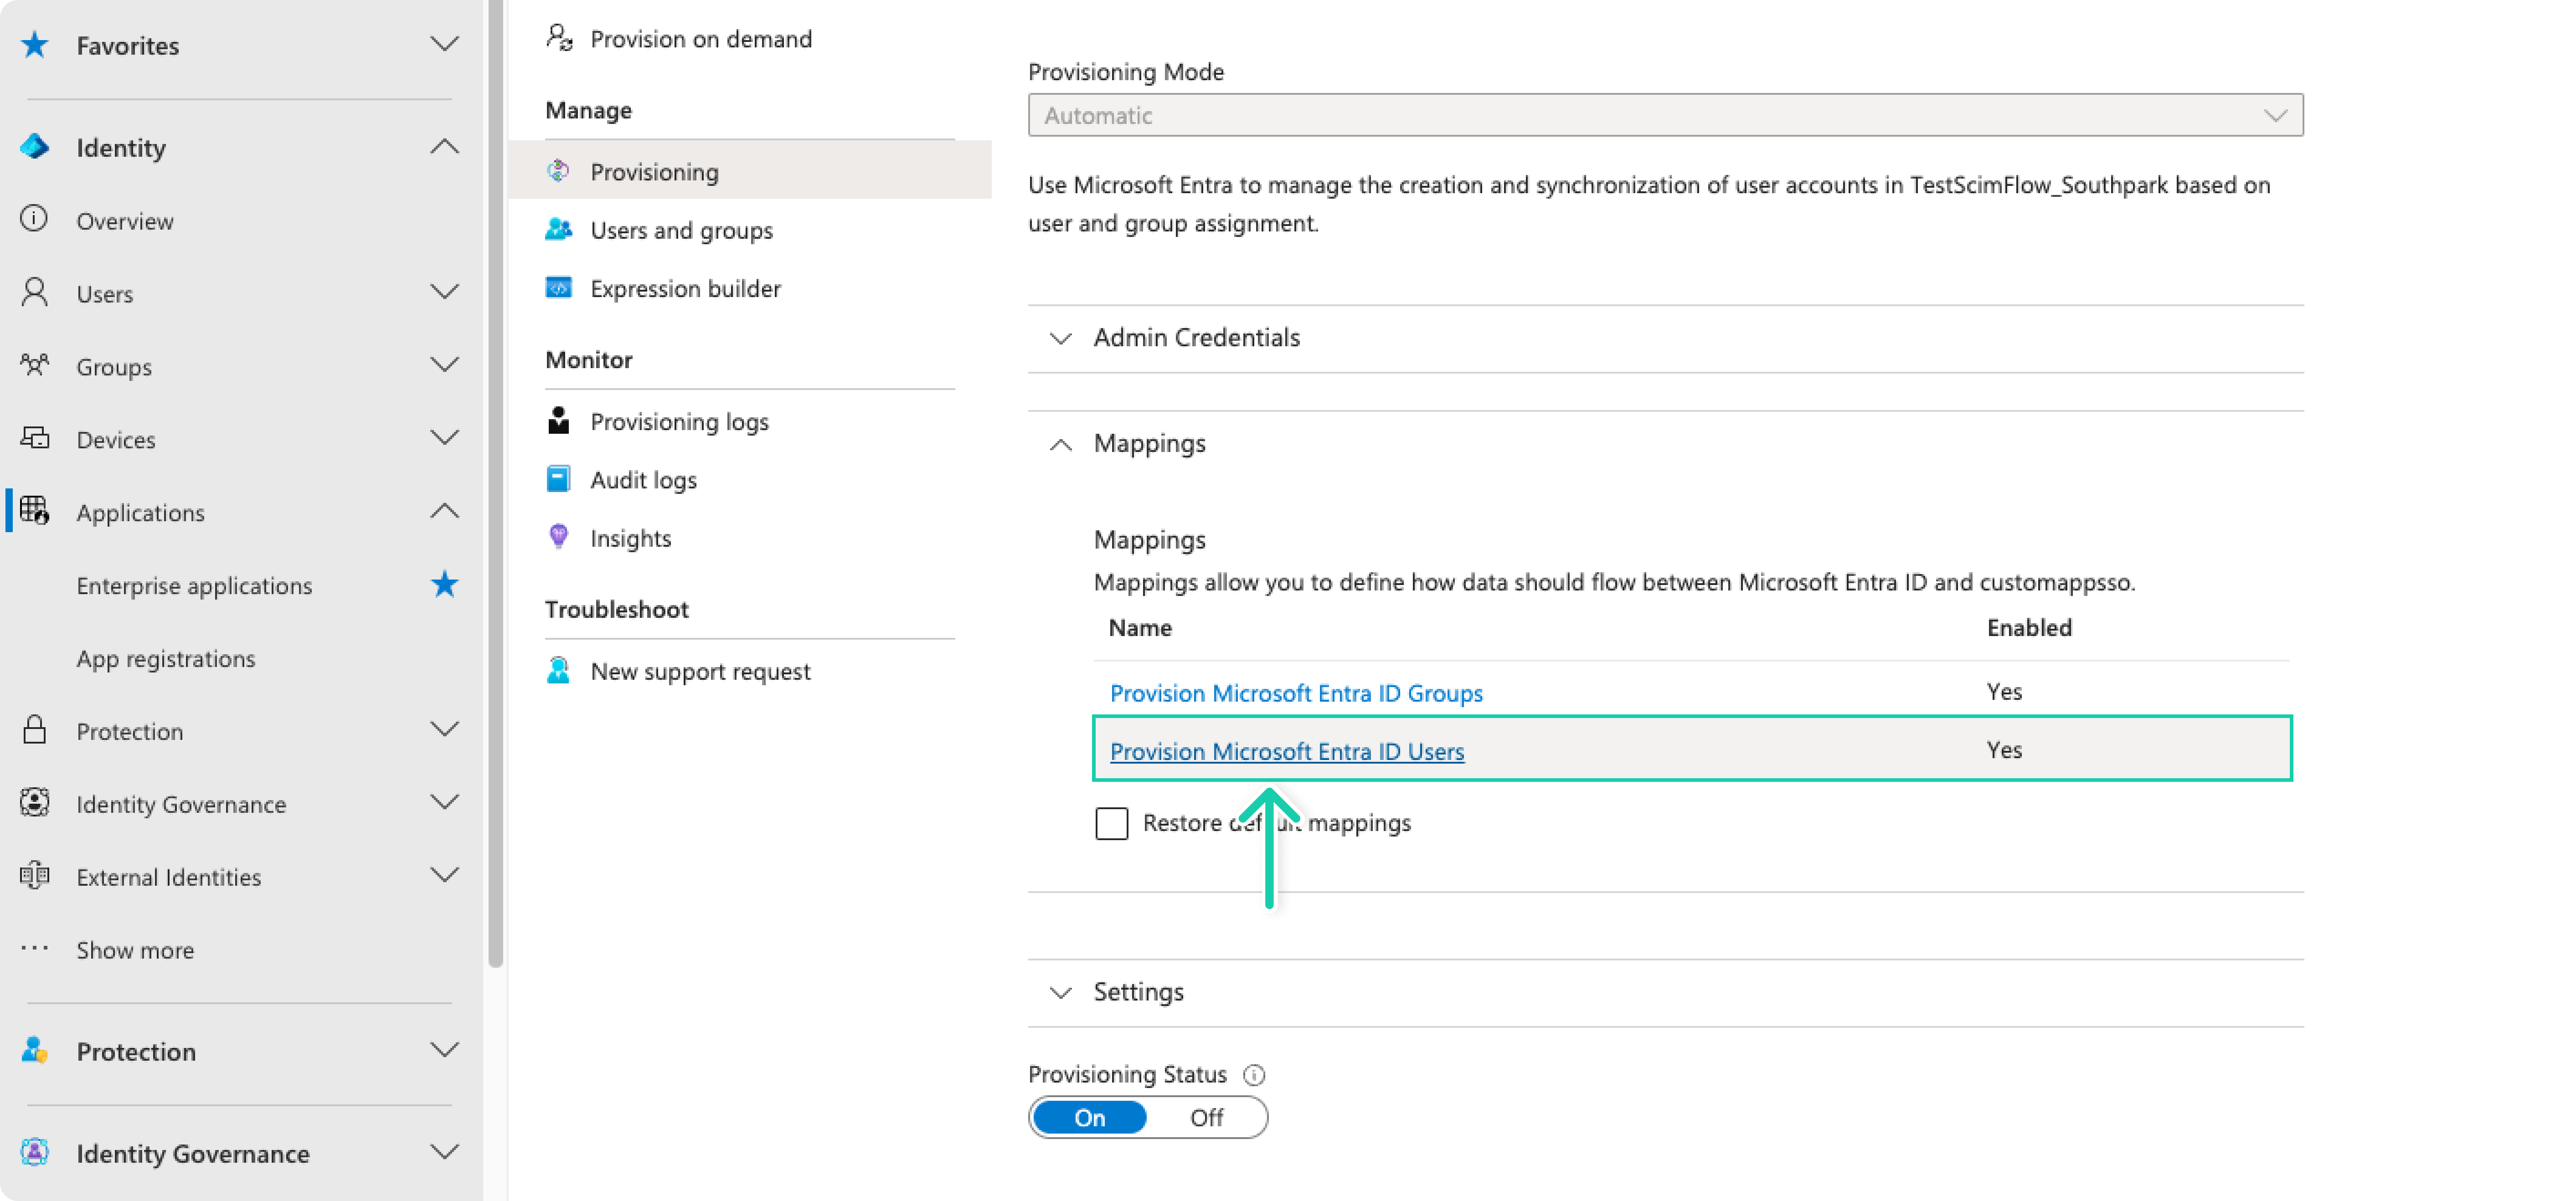Open Insights page
Viewport: 2576px width, 1201px height.
(630, 538)
